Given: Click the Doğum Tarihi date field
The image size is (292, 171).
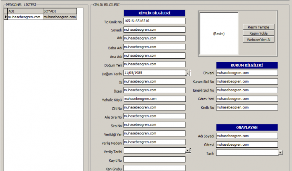Looking at the screenshot, I should [155, 73].
